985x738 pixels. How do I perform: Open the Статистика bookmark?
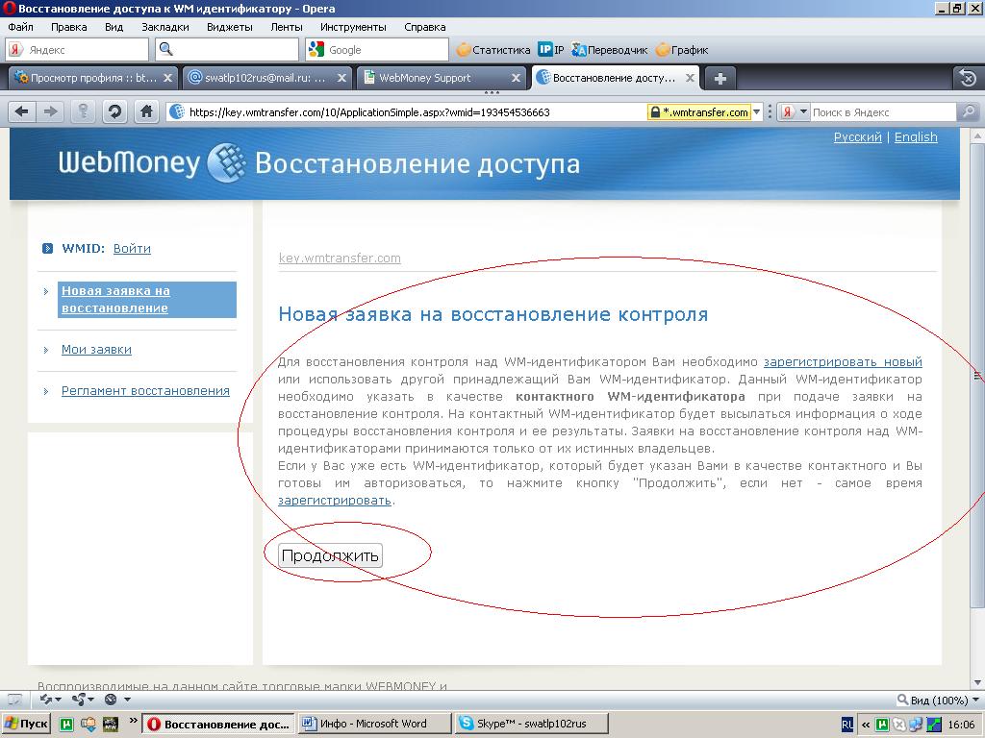point(493,50)
